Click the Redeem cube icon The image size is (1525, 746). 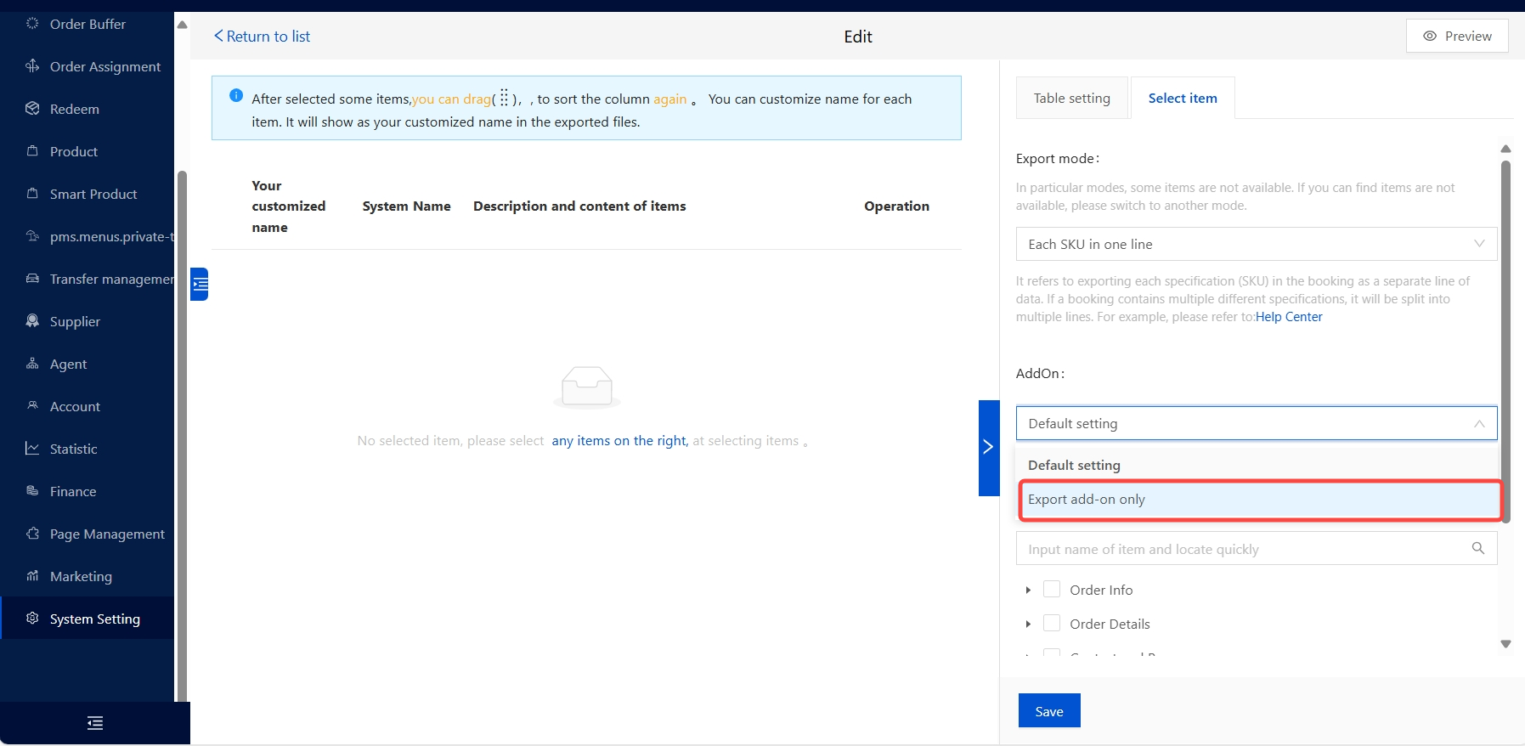(32, 109)
